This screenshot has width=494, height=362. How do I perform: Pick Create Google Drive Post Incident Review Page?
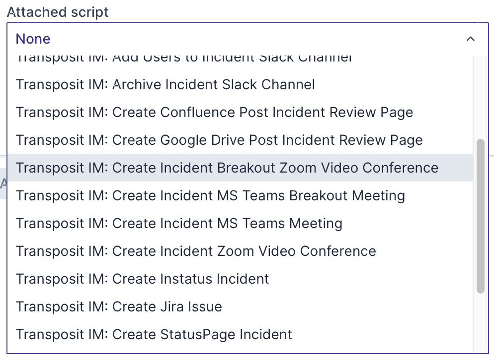pos(219,140)
